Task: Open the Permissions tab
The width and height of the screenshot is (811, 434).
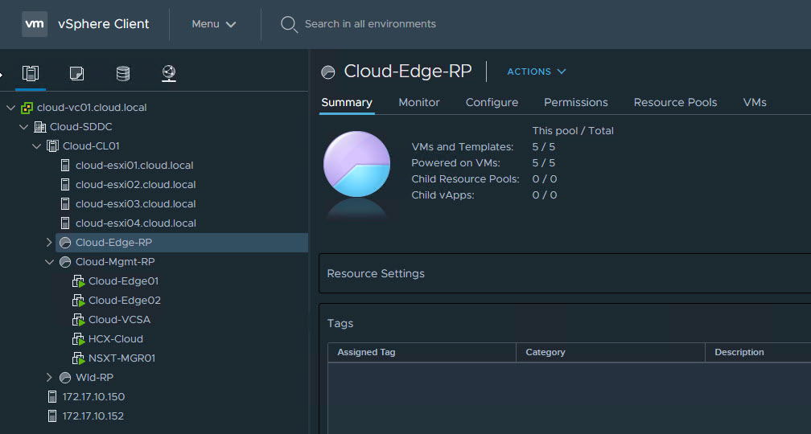Action: (x=575, y=102)
